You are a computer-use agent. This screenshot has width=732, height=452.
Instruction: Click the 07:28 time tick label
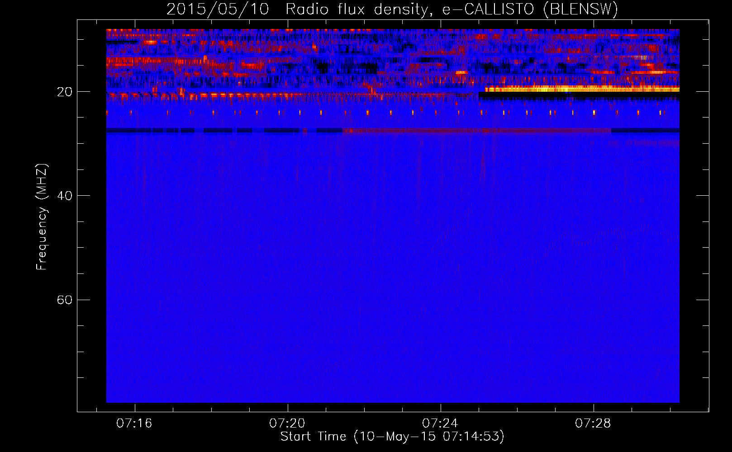pyautogui.click(x=593, y=424)
